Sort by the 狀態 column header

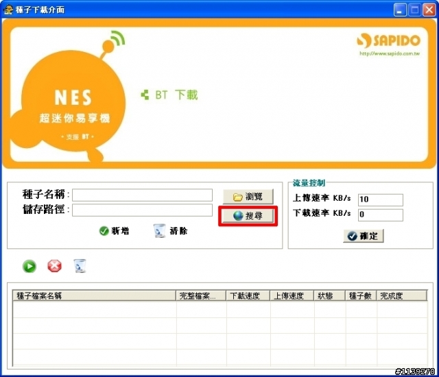(x=329, y=295)
